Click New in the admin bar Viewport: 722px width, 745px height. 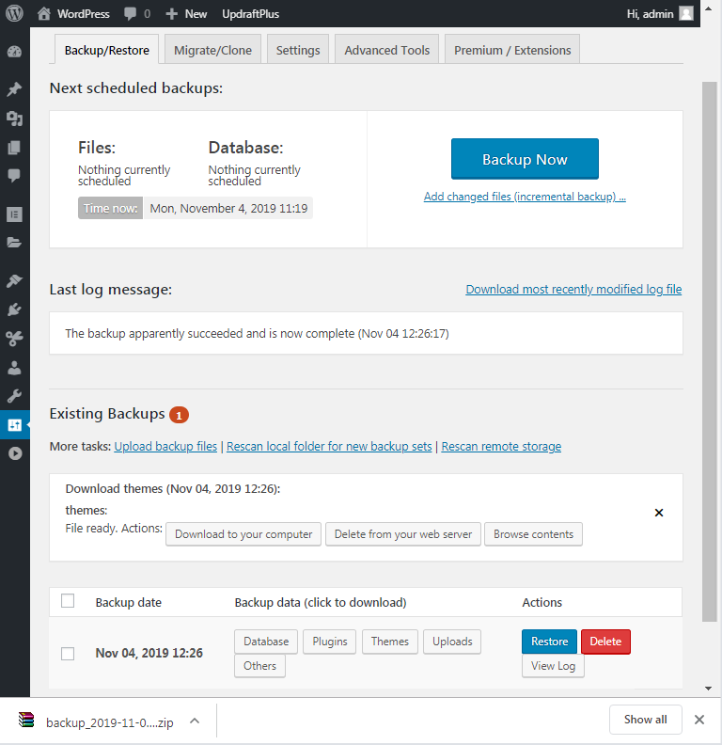pyautogui.click(x=196, y=14)
